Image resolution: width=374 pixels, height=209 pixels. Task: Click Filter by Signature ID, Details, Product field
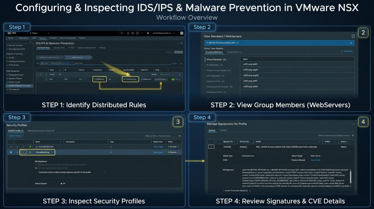334,136
